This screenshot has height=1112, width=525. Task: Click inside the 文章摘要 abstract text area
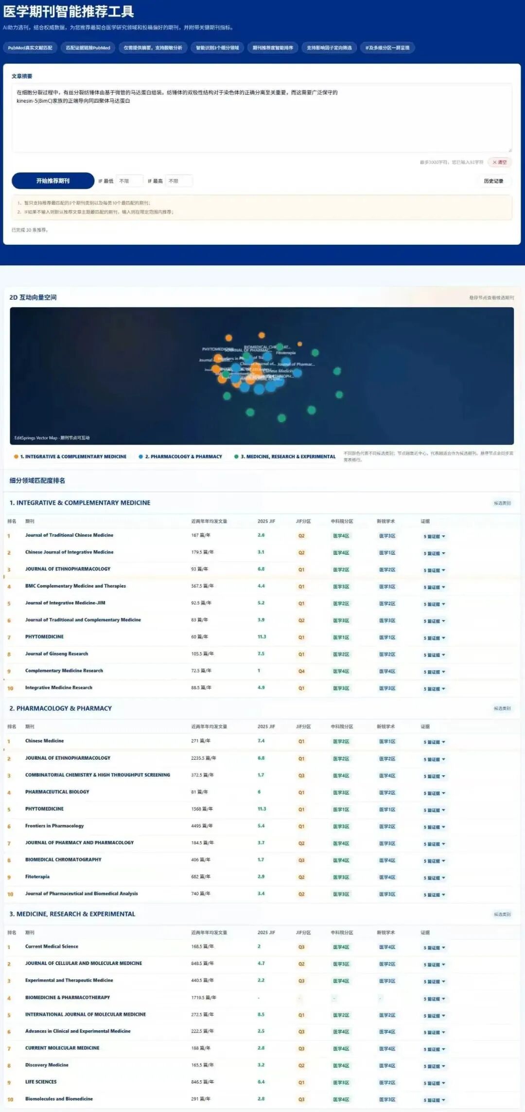[x=262, y=117]
